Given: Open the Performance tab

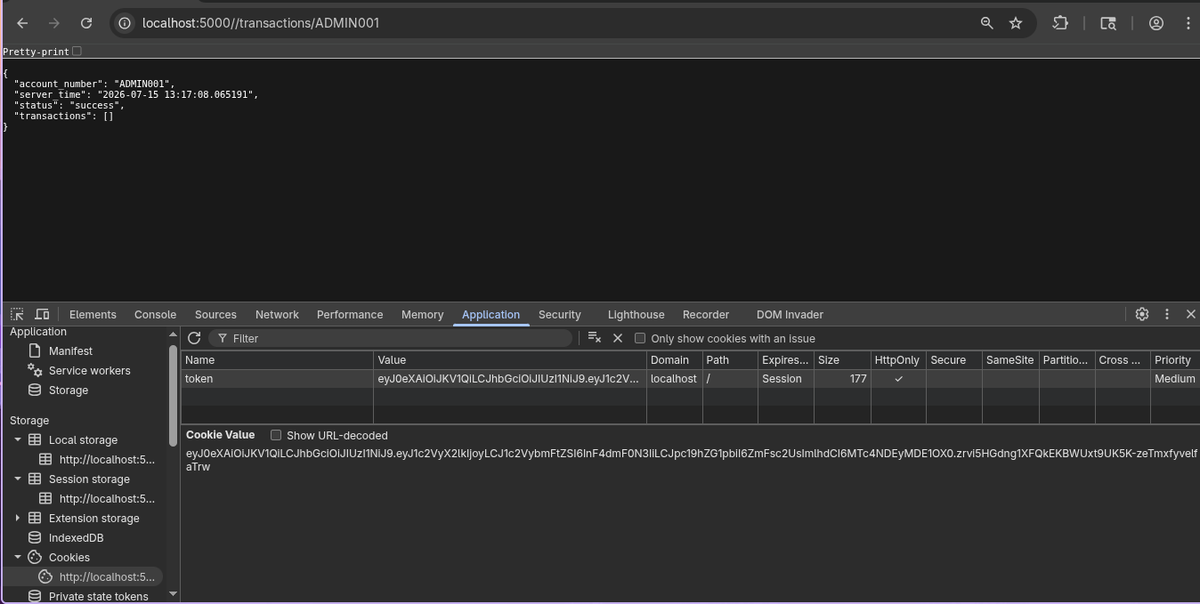Looking at the screenshot, I should tap(350, 314).
